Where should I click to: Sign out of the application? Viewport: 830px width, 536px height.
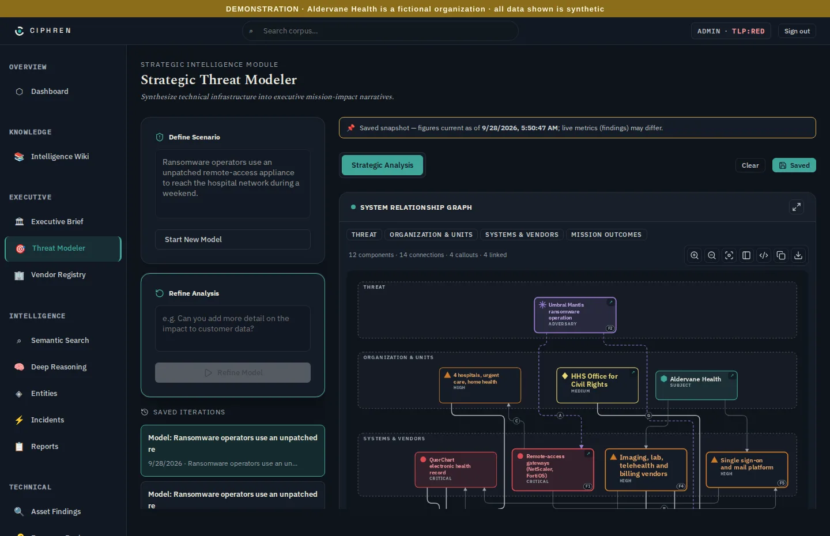point(797,31)
